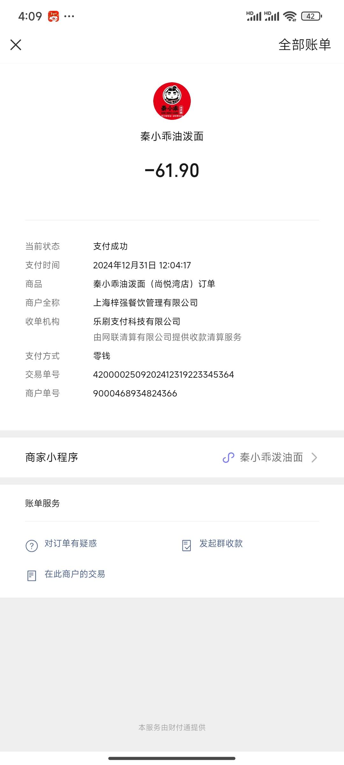The width and height of the screenshot is (344, 765).
Task: Tap the mini program link icon
Action: pos(228,457)
